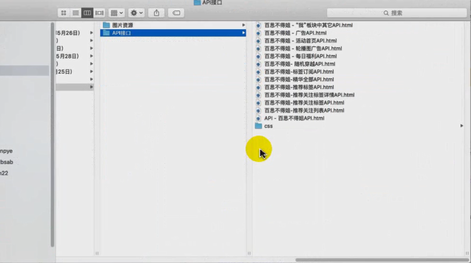Select 百思不得姐-推荐关注标签API.html file
471x263 pixels.
tap(304, 103)
